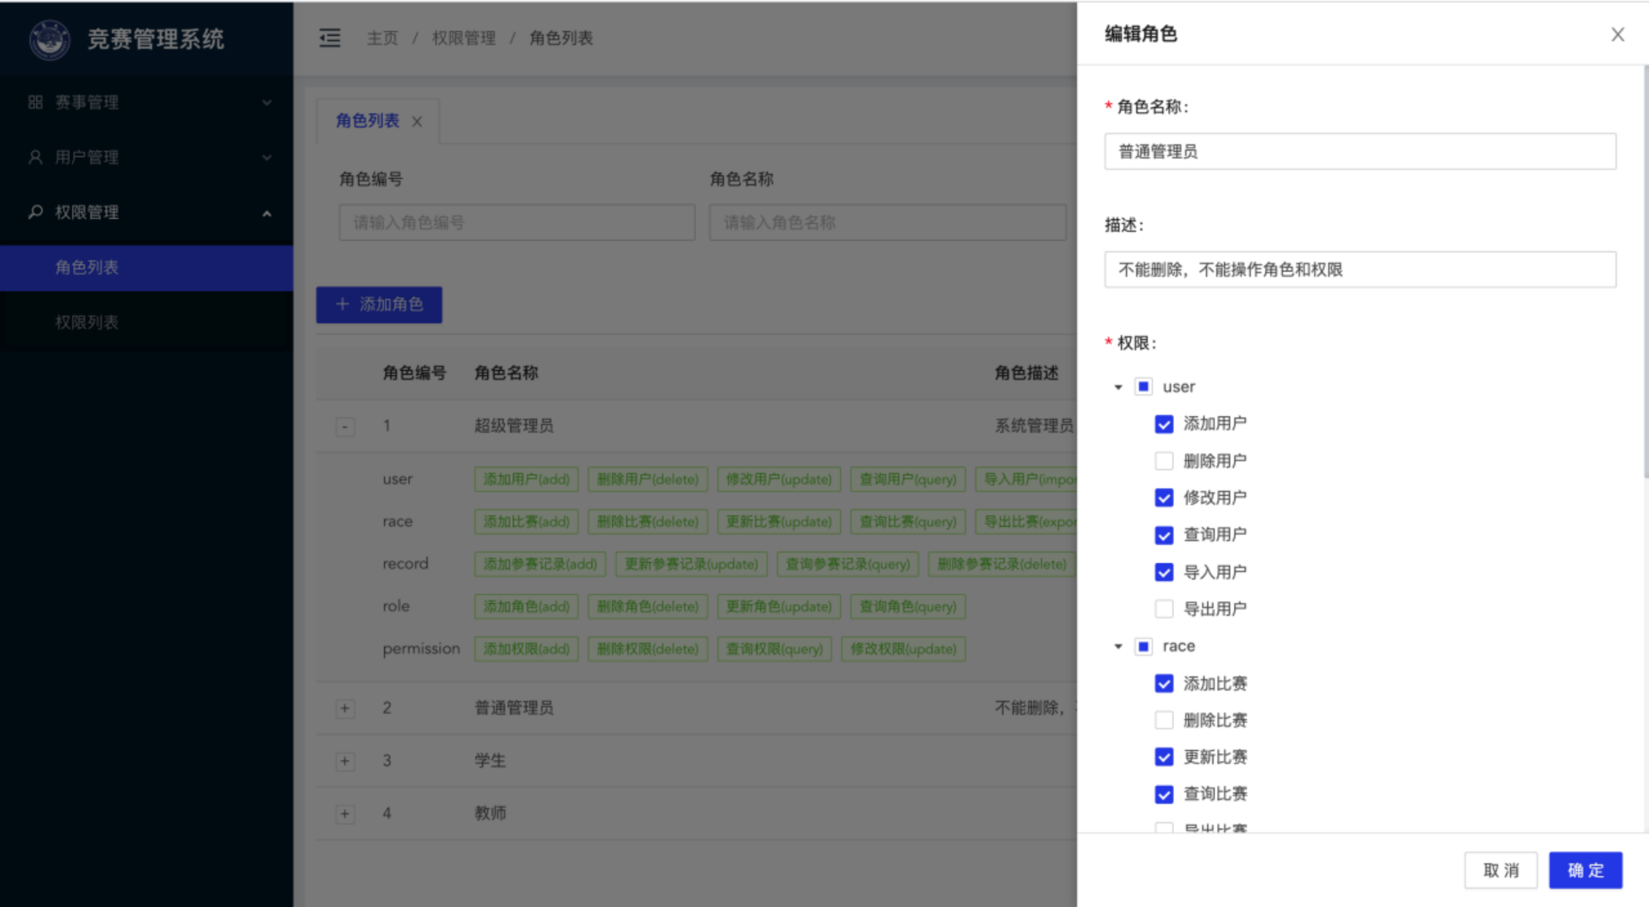Close the edit role drawer X icon
This screenshot has height=907, width=1649.
click(x=1617, y=35)
